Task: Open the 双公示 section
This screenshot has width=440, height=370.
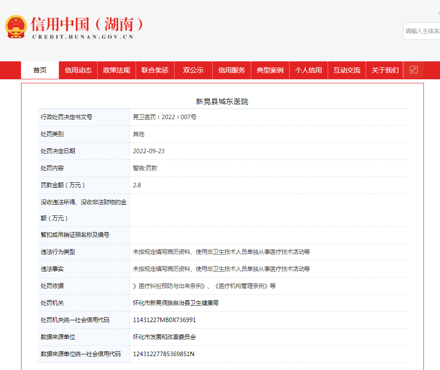Action: 193,70
